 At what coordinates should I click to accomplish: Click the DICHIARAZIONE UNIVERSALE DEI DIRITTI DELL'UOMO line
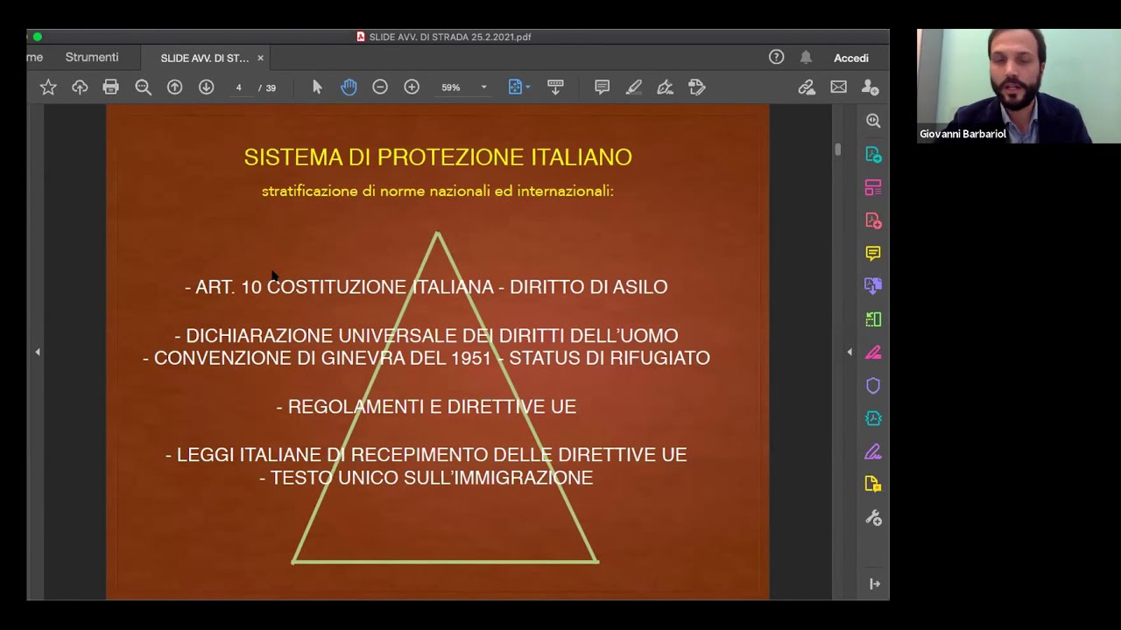click(427, 336)
